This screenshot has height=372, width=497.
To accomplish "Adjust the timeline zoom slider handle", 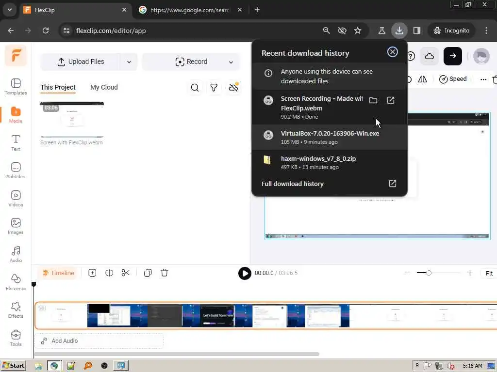I will pos(429,273).
